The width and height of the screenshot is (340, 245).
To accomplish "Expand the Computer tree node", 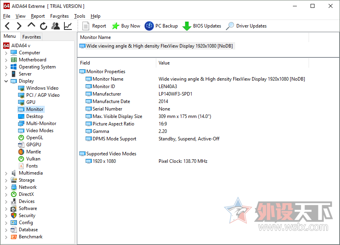I will tap(6, 53).
